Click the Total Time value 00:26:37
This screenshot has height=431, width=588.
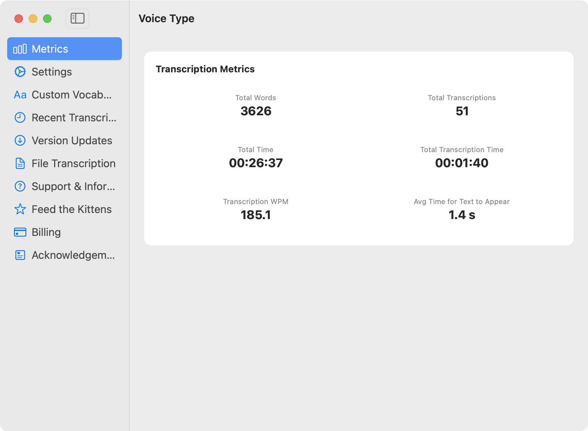point(256,163)
